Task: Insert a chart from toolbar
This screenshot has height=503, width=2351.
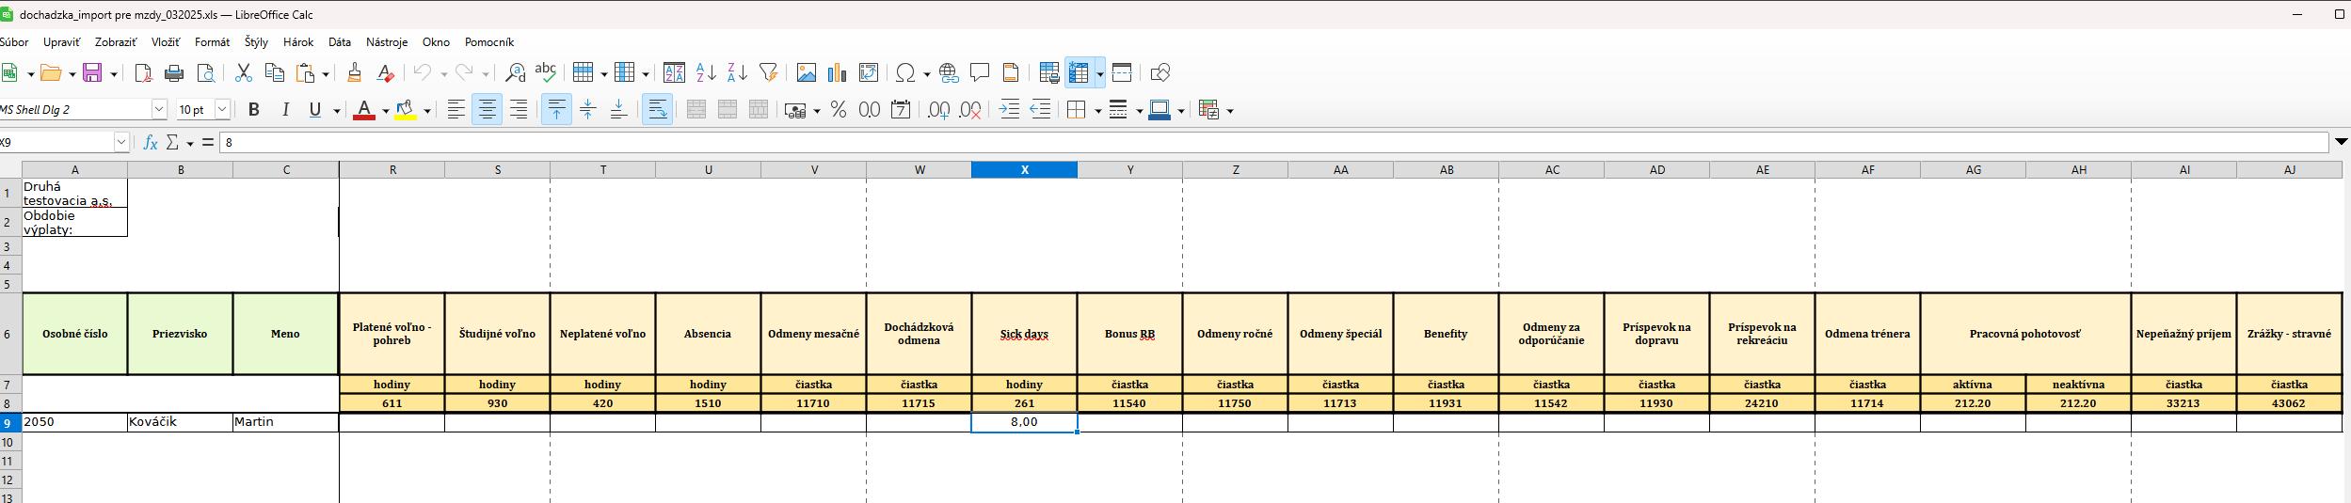Action: coord(837,73)
